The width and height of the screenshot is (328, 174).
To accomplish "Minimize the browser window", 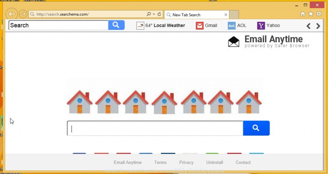I will [x=297, y=5].
